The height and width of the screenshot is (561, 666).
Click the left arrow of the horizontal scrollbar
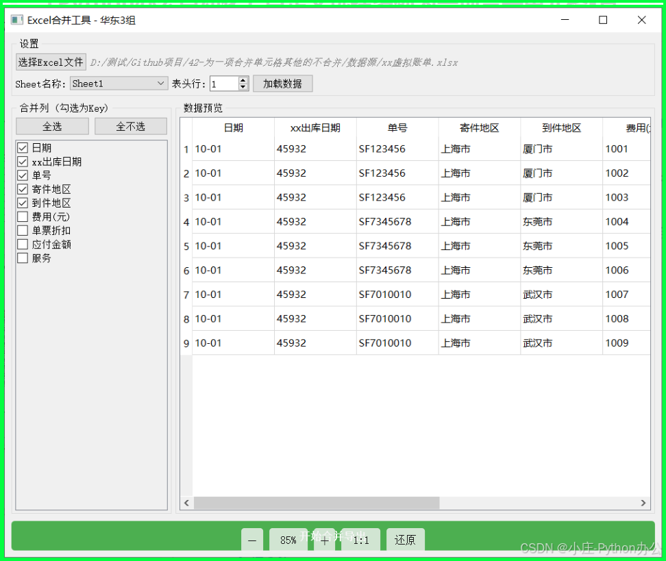tap(186, 503)
